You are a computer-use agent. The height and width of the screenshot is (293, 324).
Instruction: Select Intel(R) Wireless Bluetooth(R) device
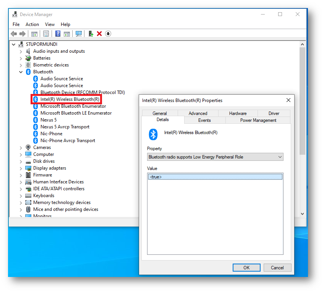[70, 99]
